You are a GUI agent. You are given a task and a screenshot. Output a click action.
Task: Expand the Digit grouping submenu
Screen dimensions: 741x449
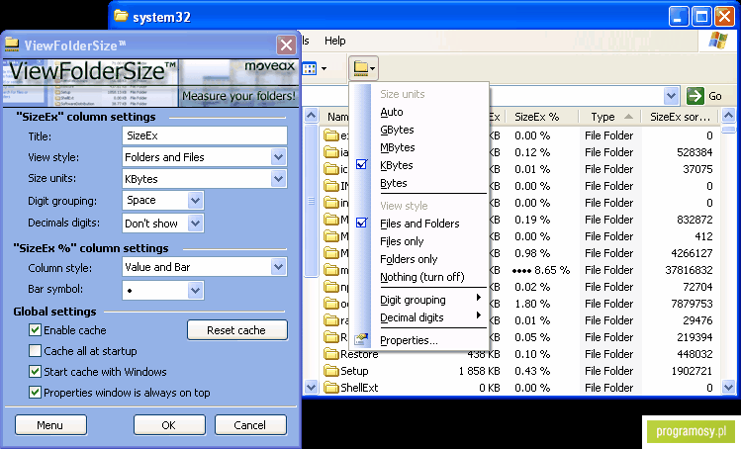click(x=478, y=298)
